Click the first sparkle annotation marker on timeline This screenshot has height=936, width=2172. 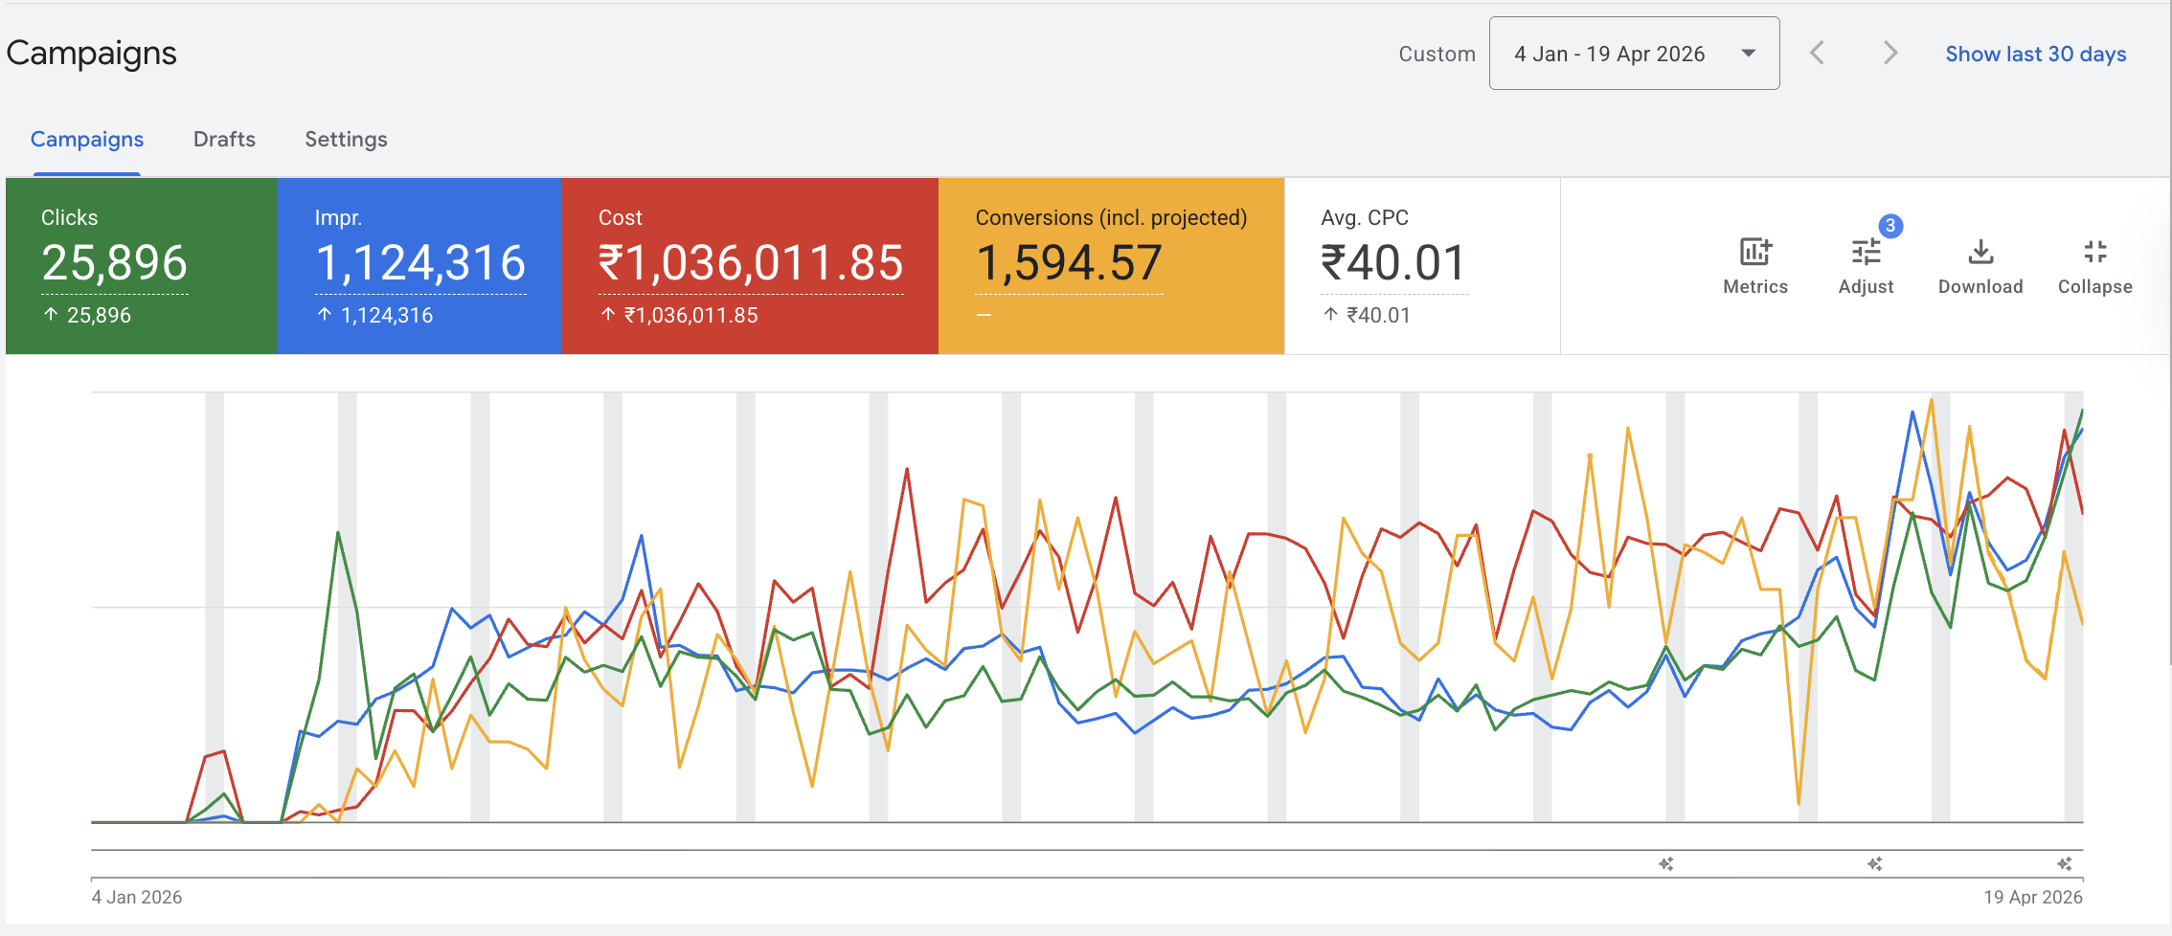click(1666, 864)
